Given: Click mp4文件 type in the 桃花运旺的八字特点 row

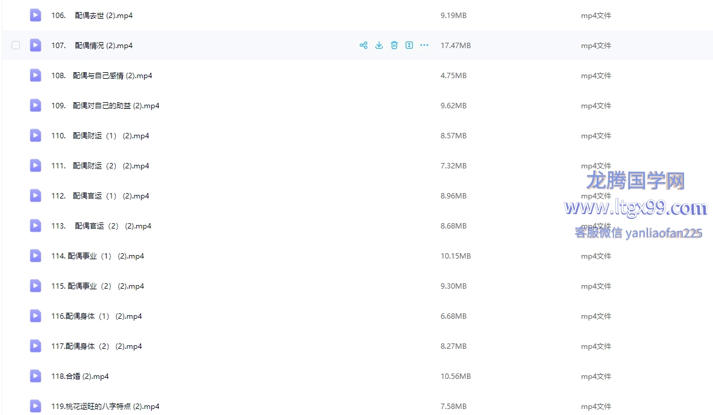Looking at the screenshot, I should (x=596, y=407).
